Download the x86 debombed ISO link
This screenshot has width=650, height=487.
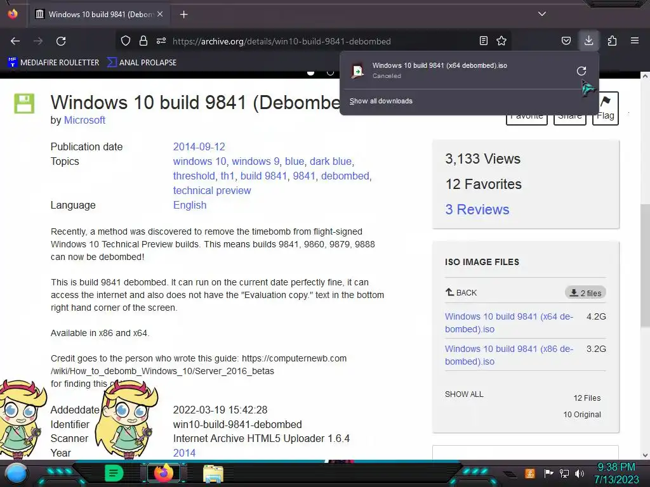tap(509, 355)
